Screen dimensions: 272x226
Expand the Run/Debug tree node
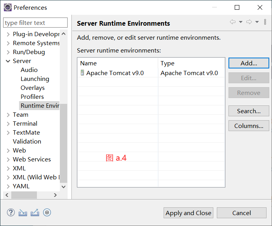8,52
